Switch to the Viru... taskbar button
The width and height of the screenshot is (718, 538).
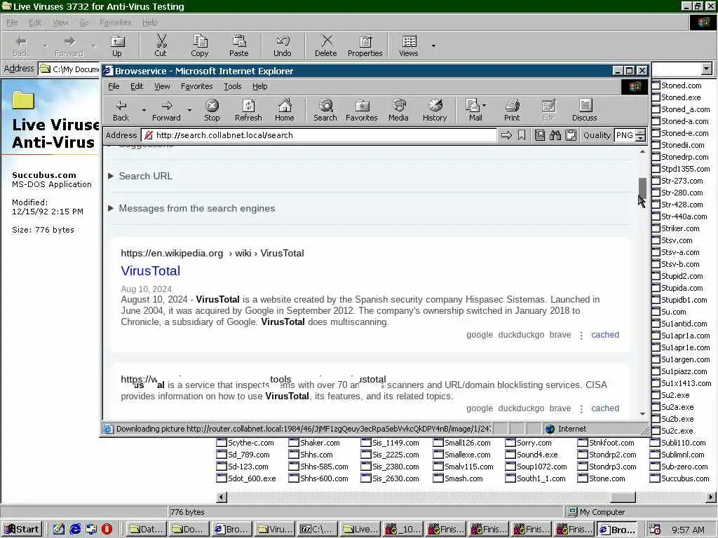[x=274, y=530]
